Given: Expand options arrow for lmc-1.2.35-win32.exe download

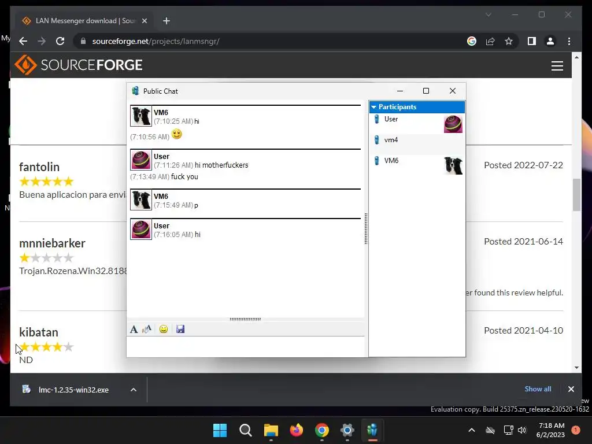Looking at the screenshot, I should [134, 390].
